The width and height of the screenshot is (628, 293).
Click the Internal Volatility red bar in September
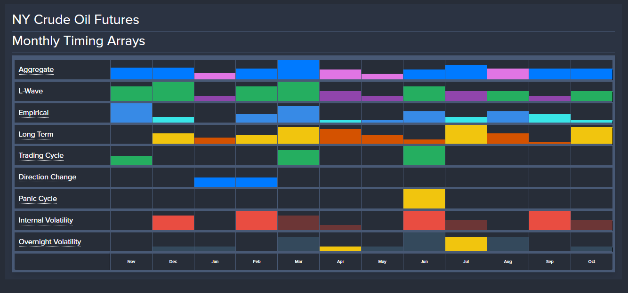pyautogui.click(x=549, y=221)
